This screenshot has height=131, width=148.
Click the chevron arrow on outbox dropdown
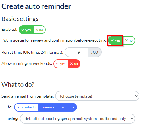click(x=132, y=119)
